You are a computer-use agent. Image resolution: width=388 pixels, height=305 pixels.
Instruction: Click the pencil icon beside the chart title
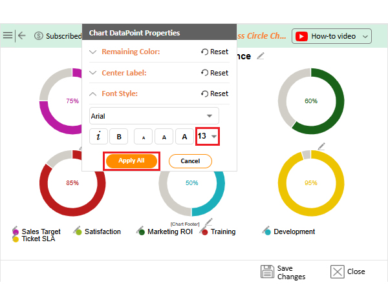click(261, 56)
